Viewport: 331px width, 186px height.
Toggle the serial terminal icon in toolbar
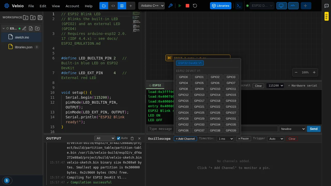click(x=239, y=6)
